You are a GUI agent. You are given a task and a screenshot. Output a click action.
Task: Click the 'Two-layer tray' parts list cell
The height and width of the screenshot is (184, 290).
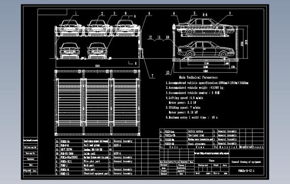click(196, 135)
